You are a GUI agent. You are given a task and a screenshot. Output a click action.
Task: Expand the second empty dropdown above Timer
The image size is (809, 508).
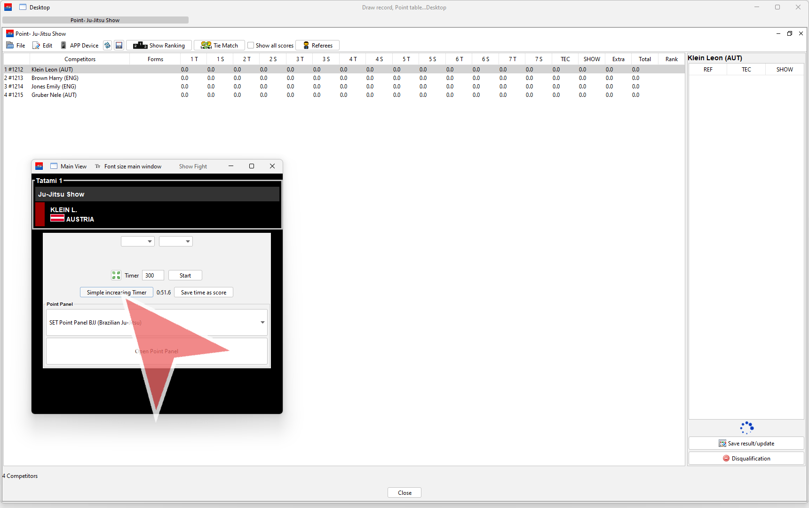(176, 241)
